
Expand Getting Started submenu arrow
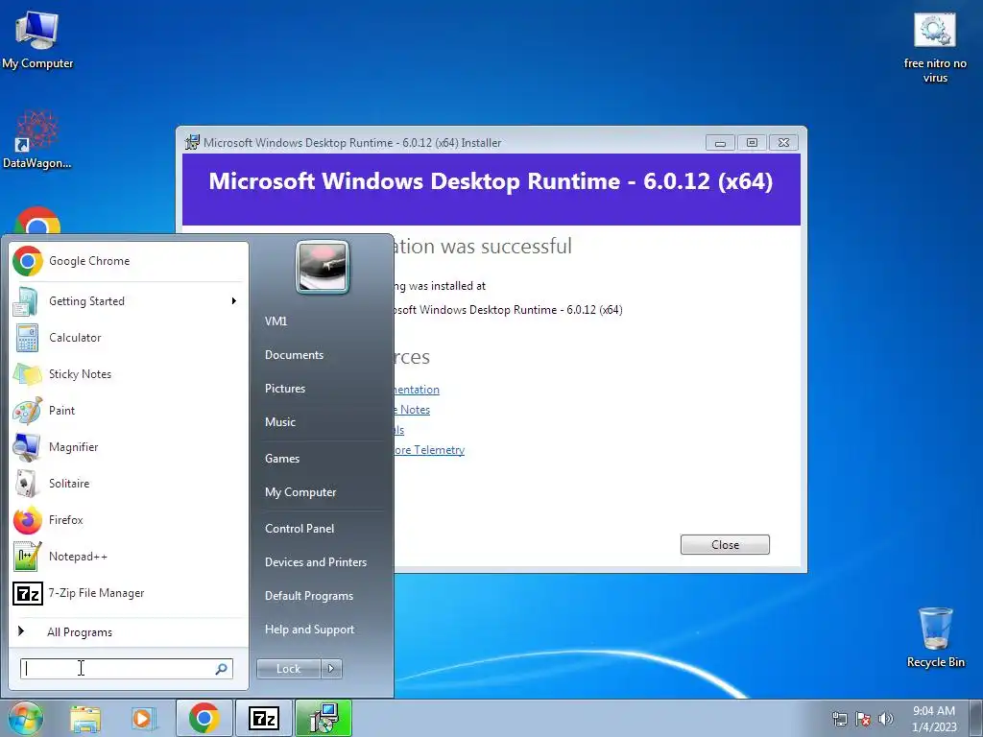(x=234, y=301)
